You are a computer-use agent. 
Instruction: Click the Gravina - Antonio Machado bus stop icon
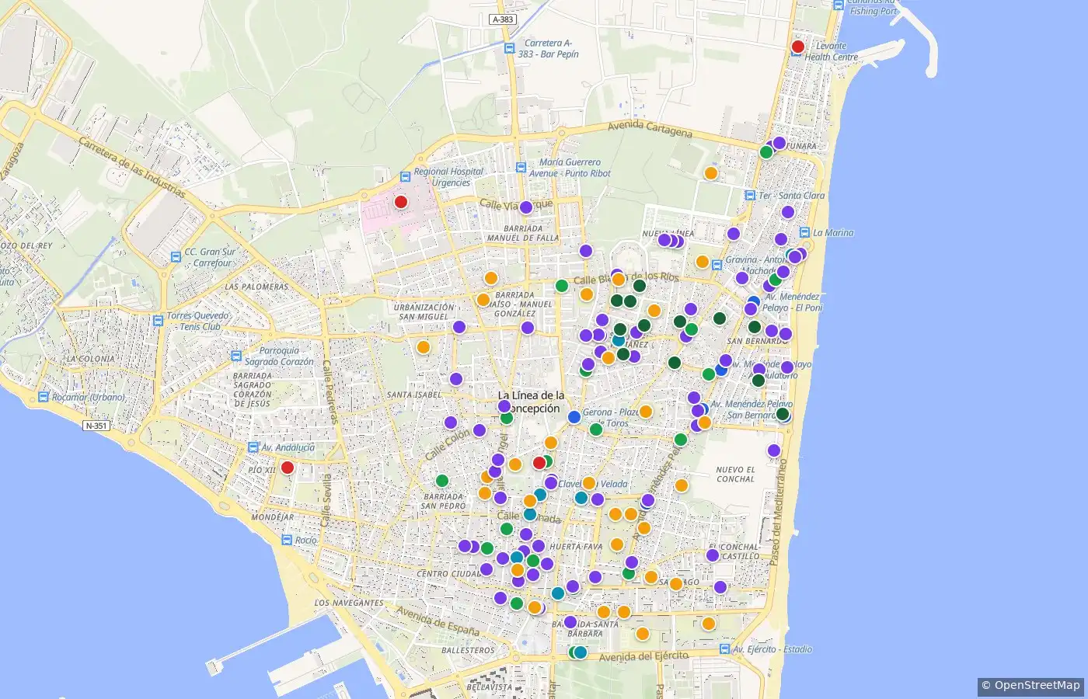point(716,265)
